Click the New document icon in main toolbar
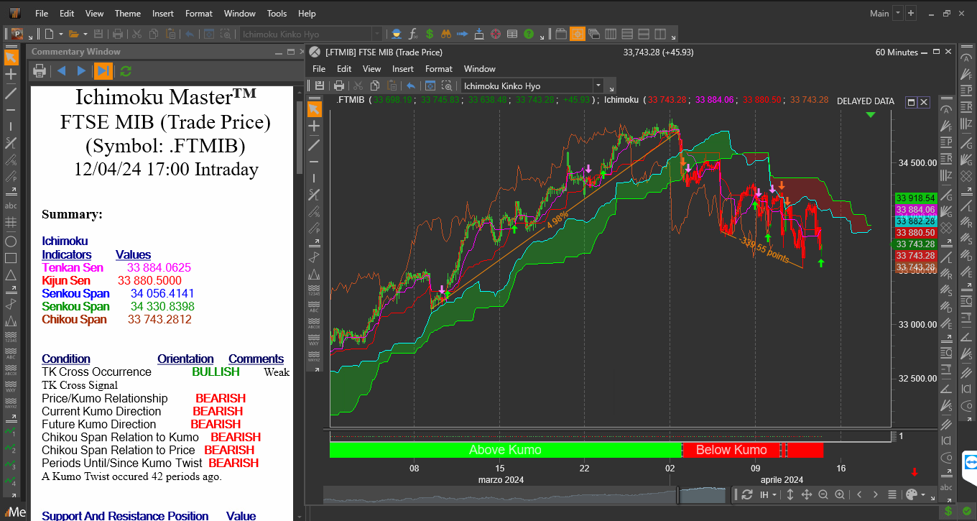The width and height of the screenshot is (977, 521). 49,34
